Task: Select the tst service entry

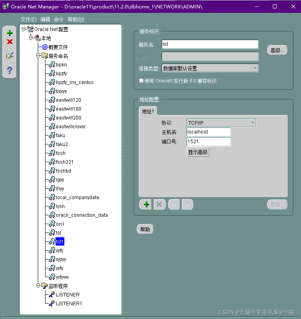Action: (x=59, y=233)
